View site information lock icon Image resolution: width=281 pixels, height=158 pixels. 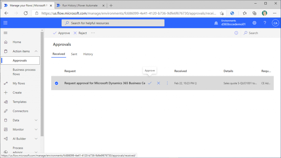click(x=37, y=13)
